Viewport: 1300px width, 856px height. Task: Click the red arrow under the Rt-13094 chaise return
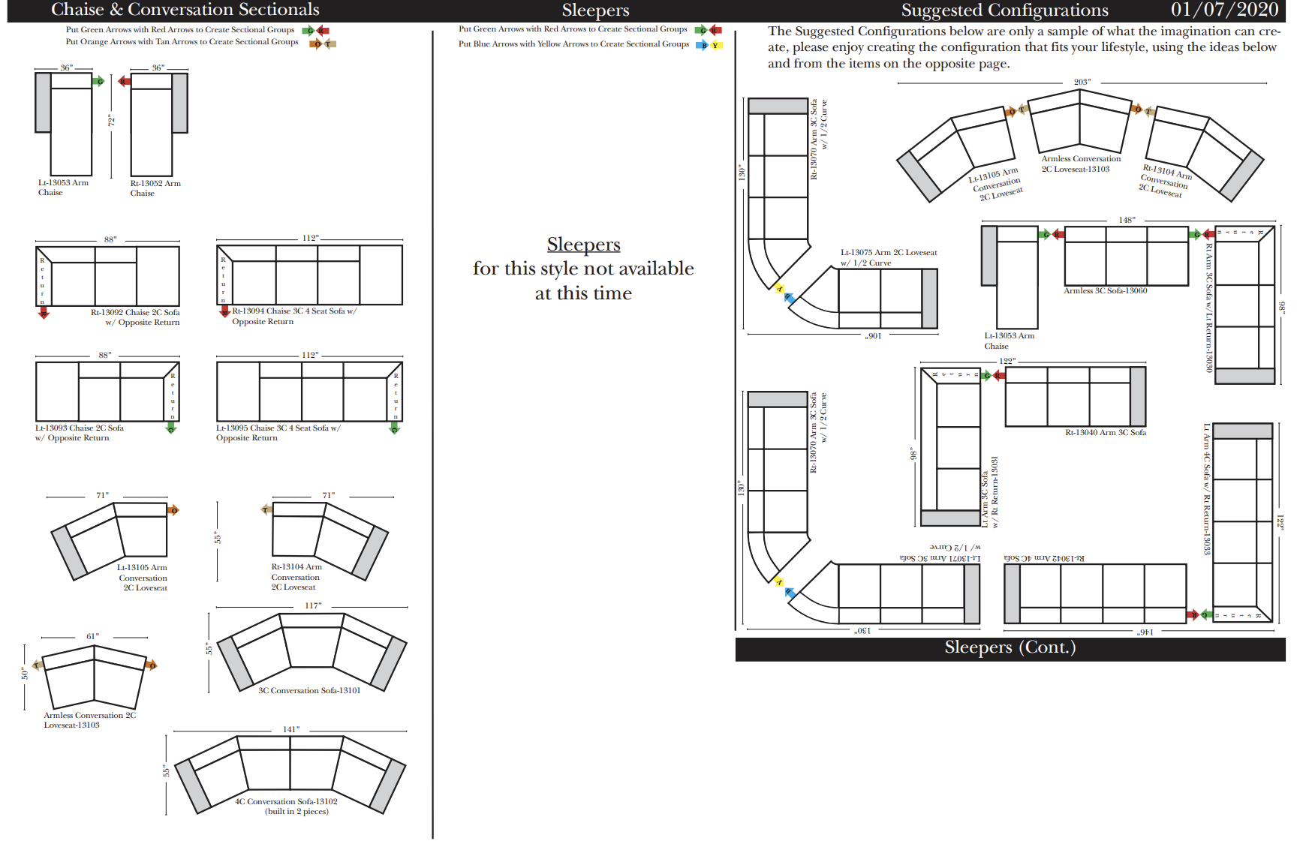point(224,311)
